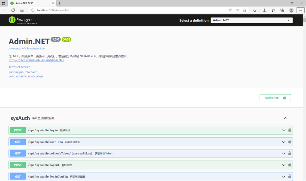The height and width of the screenshot is (181, 306).
Task: Click the POST method badge for login
Action: tap(18, 130)
